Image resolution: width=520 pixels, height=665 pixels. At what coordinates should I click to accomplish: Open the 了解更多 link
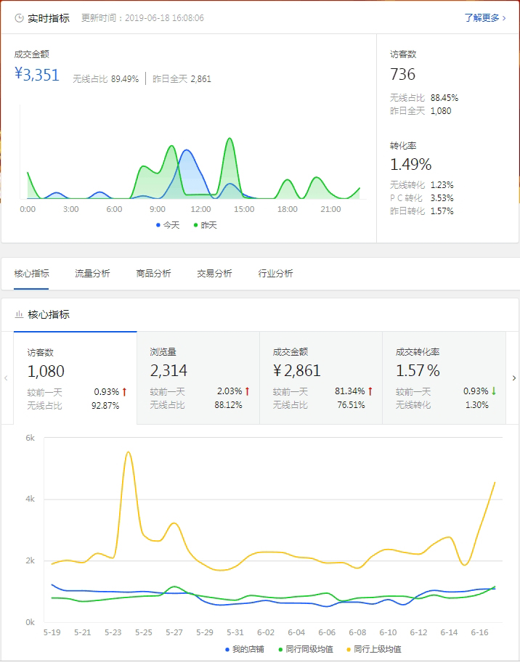[484, 17]
